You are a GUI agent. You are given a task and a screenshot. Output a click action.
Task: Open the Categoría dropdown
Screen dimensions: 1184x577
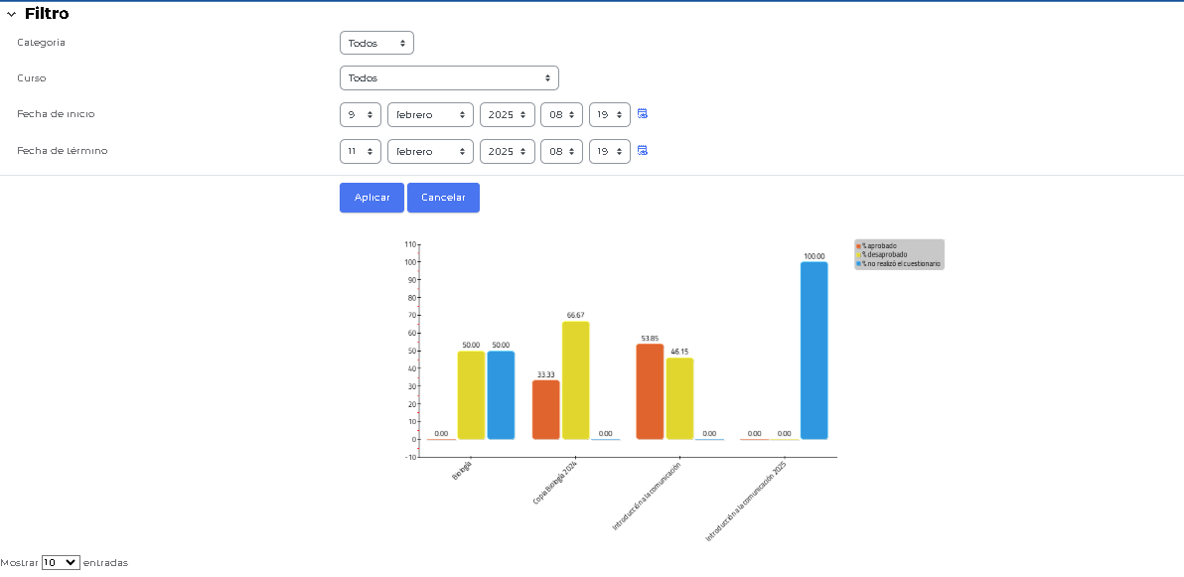tap(376, 43)
